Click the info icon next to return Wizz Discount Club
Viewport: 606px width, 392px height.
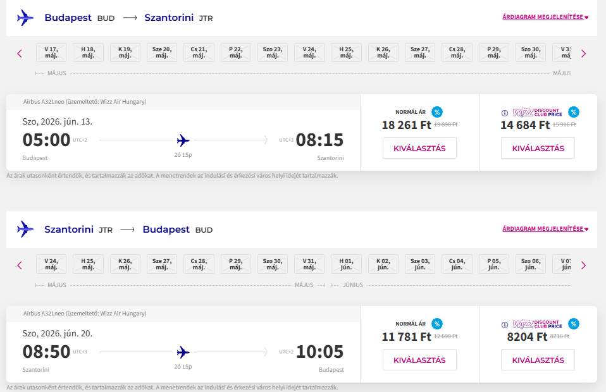[504, 325]
